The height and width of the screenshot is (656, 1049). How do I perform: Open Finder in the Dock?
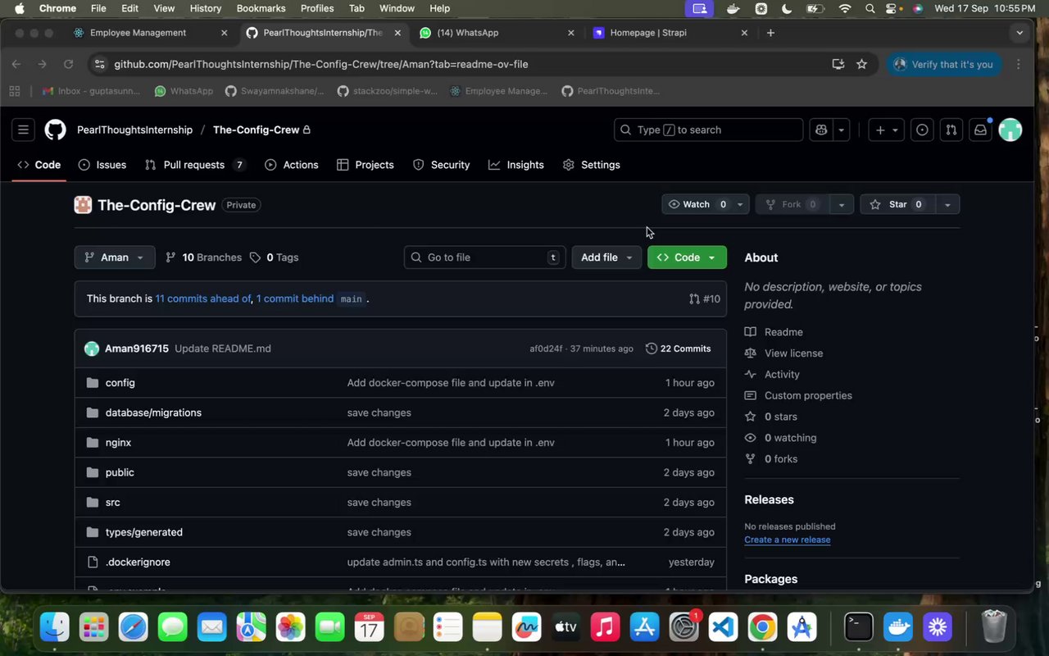(x=55, y=628)
